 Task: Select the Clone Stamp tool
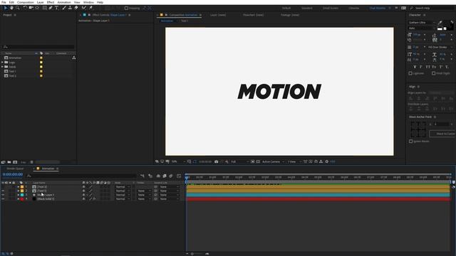(x=70, y=8)
